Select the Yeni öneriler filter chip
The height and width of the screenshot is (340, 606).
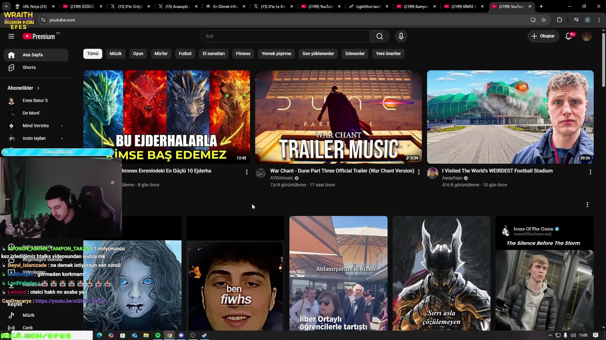point(388,53)
